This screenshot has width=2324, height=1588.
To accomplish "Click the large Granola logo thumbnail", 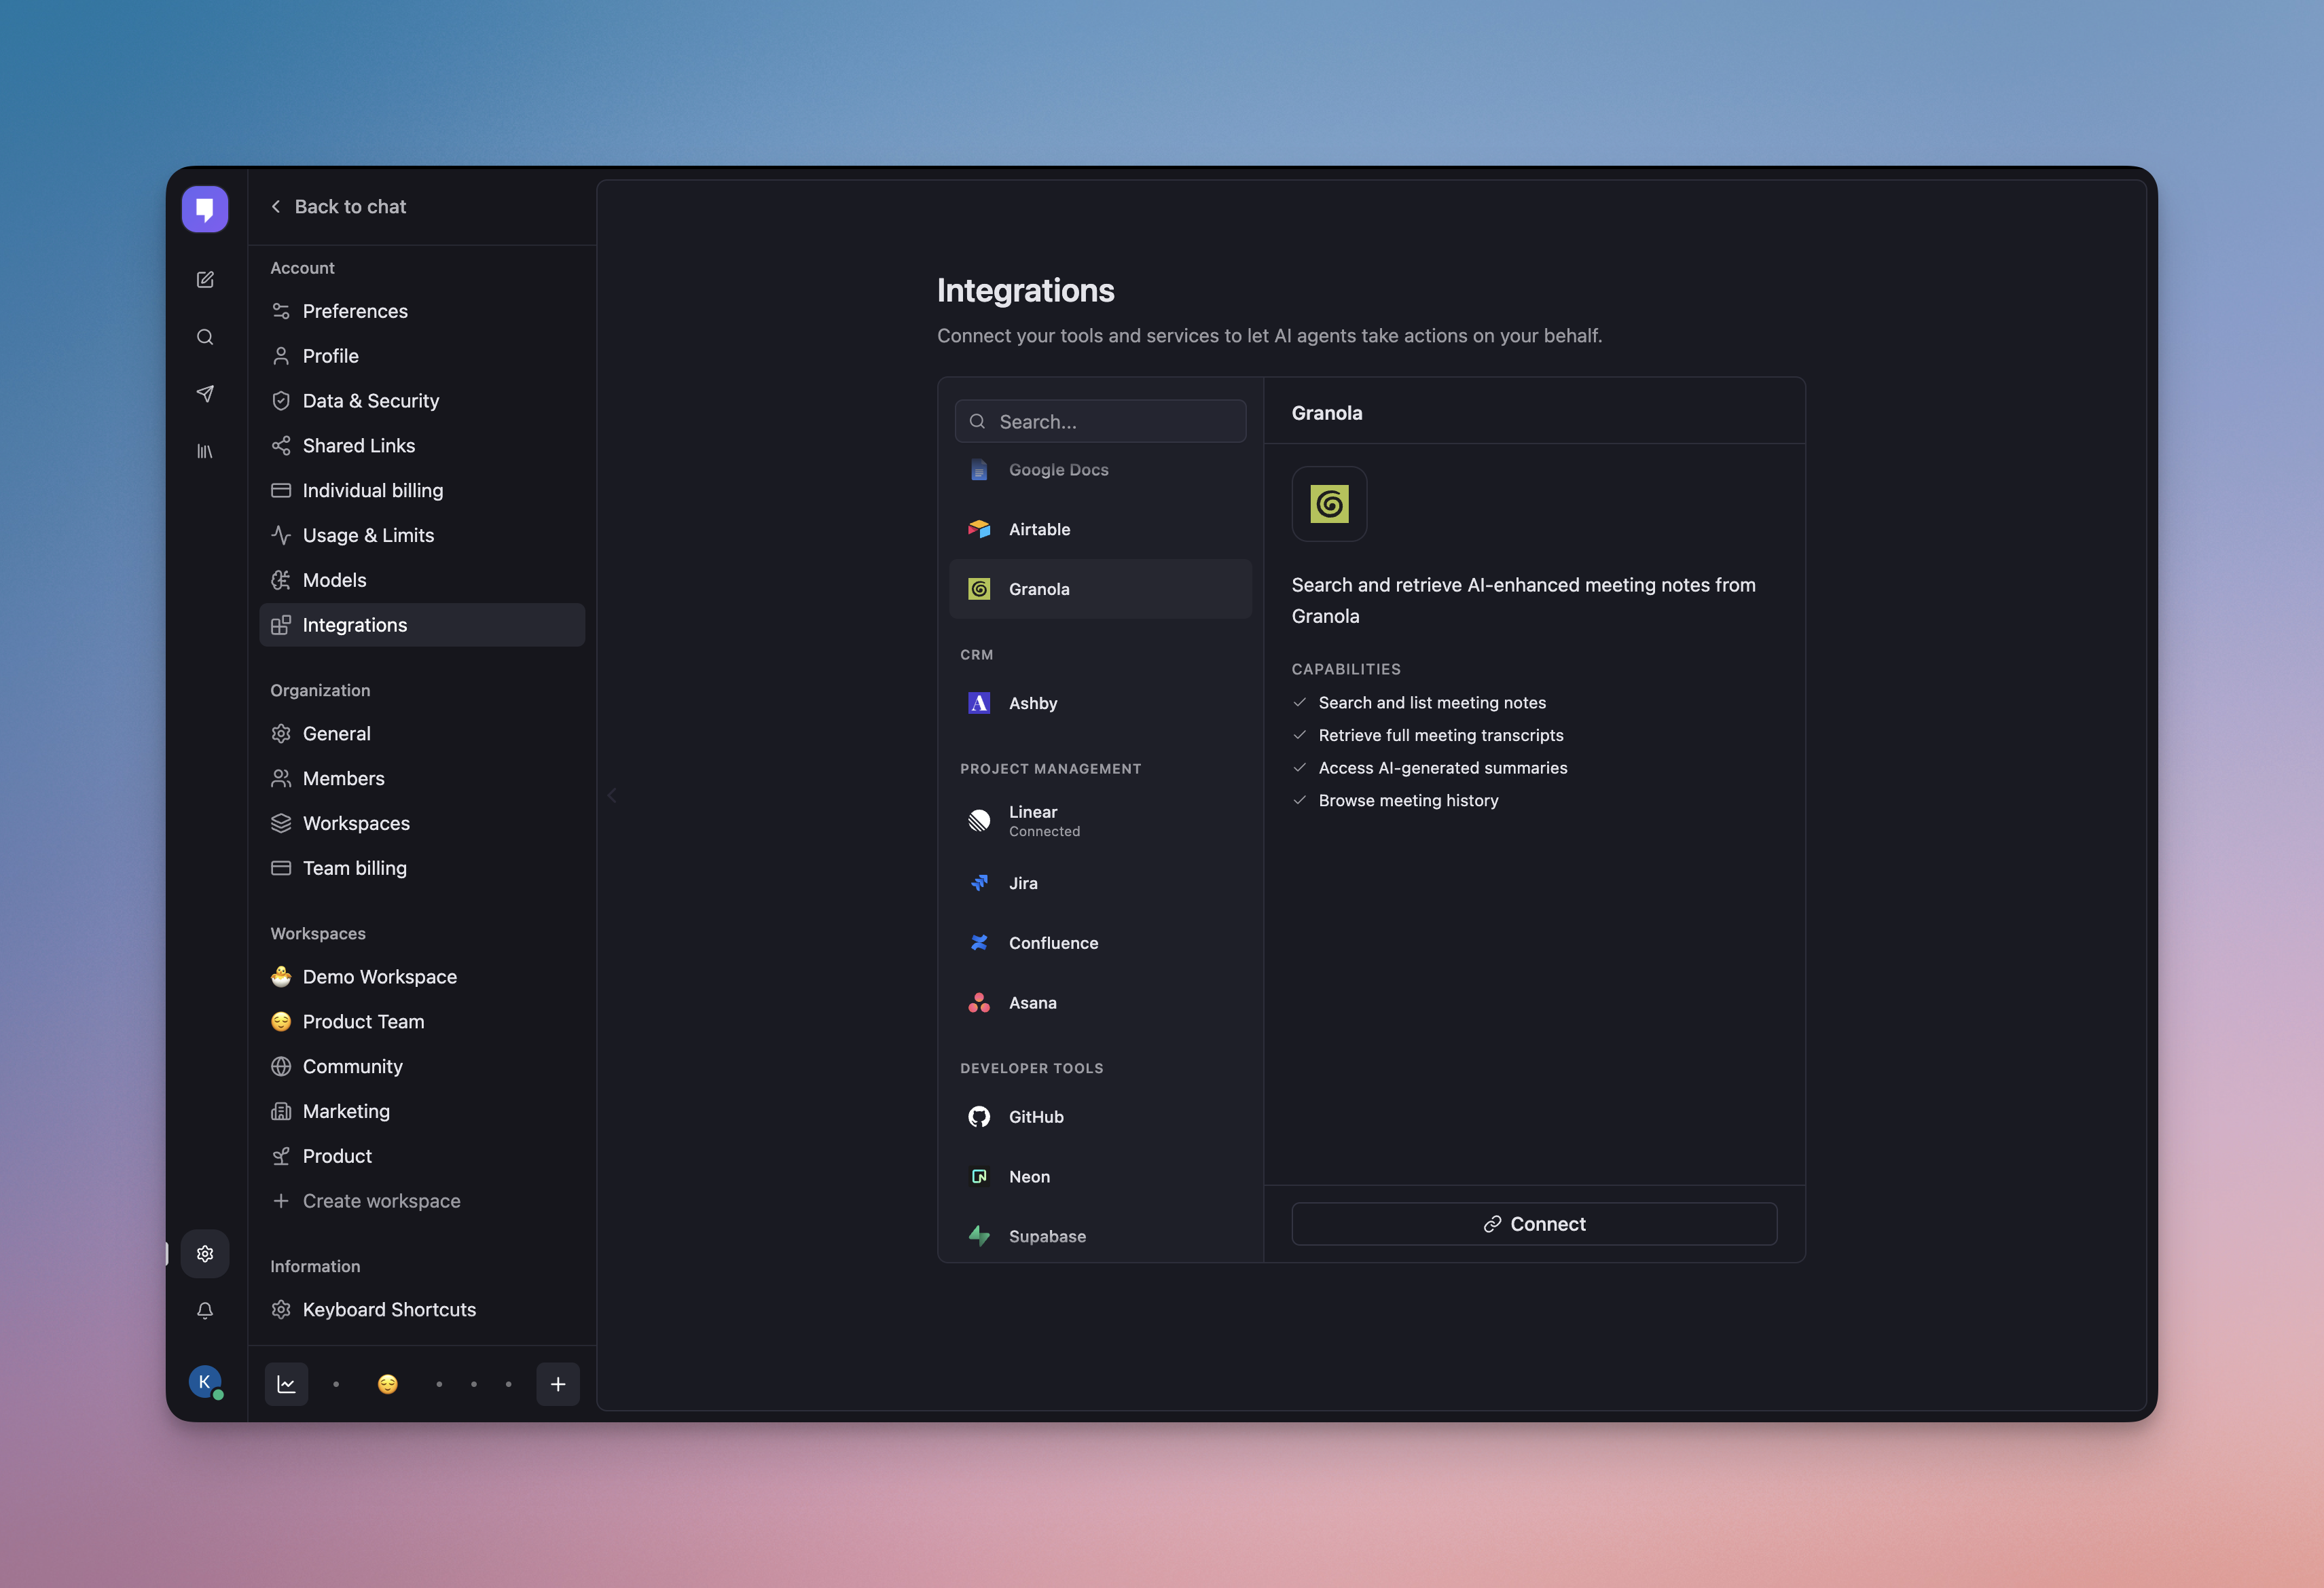I will pyautogui.click(x=1329, y=504).
